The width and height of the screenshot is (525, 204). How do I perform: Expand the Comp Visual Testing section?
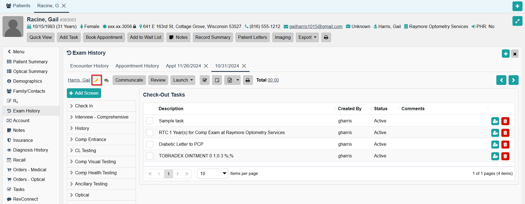(x=95, y=162)
